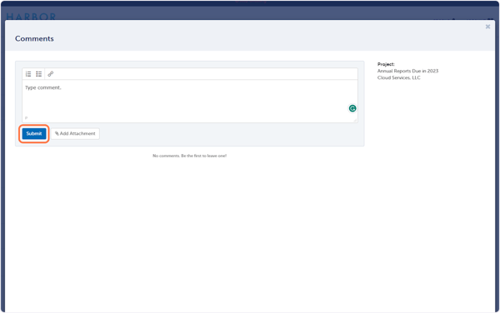The image size is (500, 313).
Task: Select the Annual Reports Due in 2023 text
Action: [x=407, y=71]
